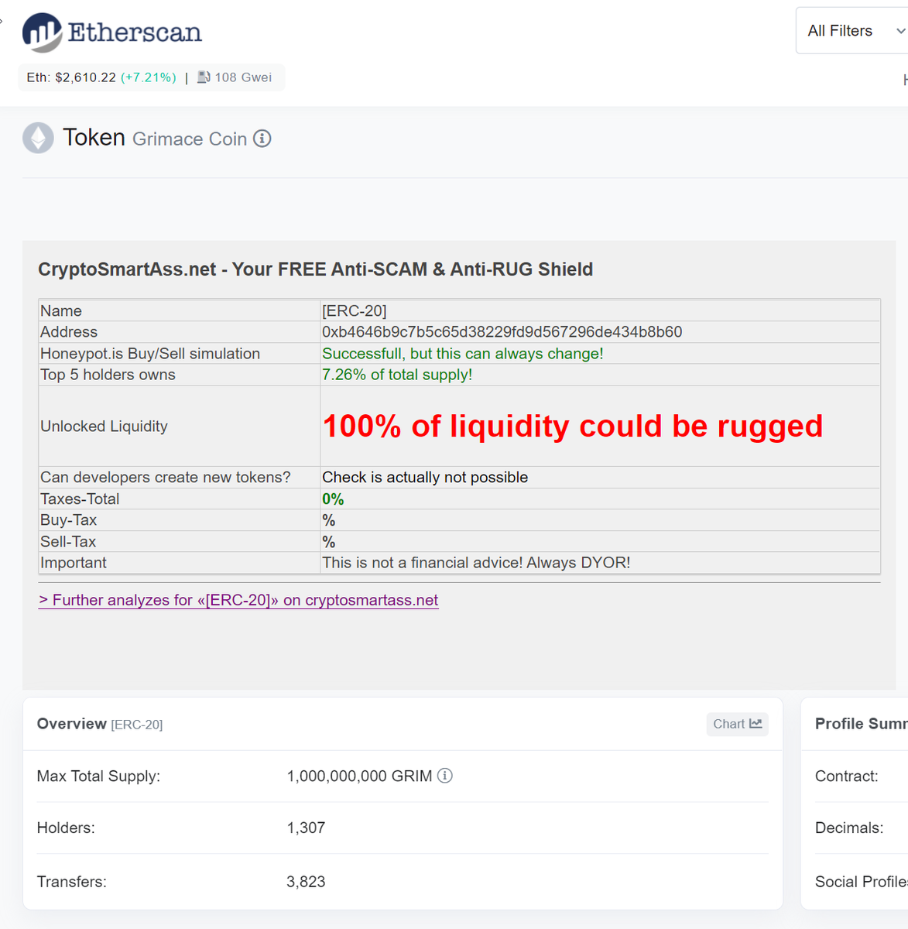Click the Etherscan logo
The image size is (908, 929).
(x=112, y=33)
